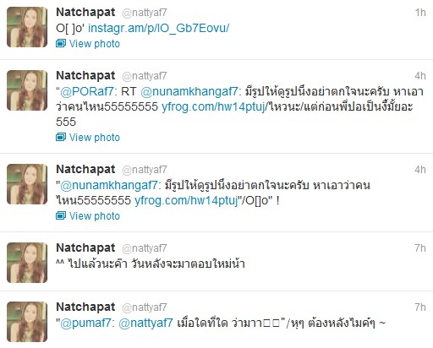
Task: Open the @pumaf7 mention link
Action: (85, 323)
